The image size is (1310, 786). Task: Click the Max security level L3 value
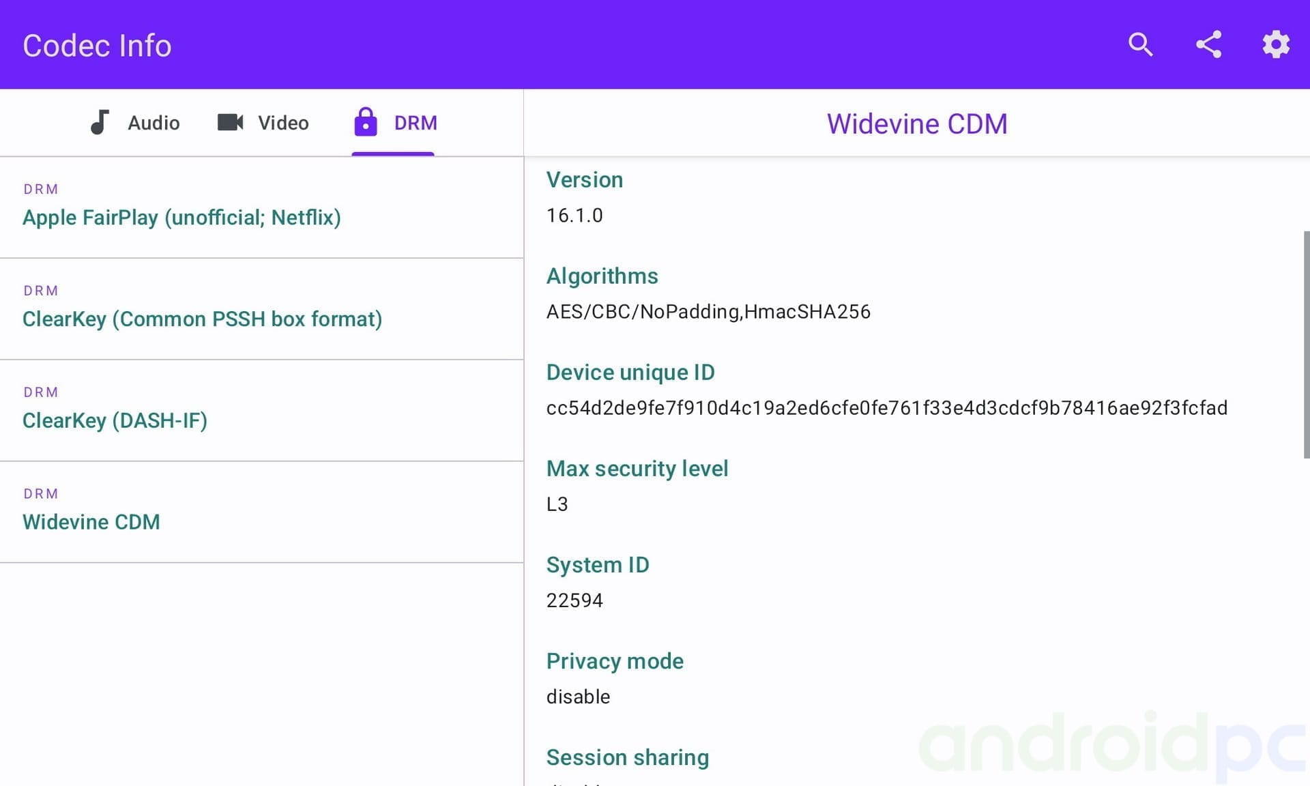(x=557, y=504)
